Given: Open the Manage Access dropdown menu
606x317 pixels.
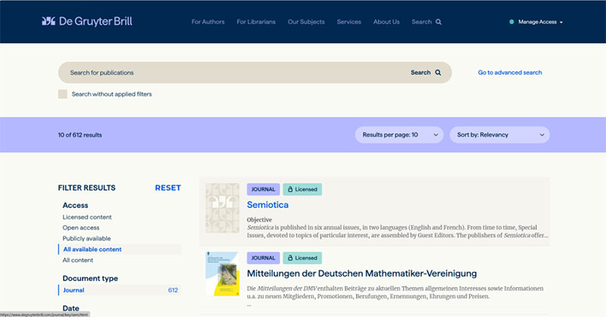Looking at the screenshot, I should point(540,22).
